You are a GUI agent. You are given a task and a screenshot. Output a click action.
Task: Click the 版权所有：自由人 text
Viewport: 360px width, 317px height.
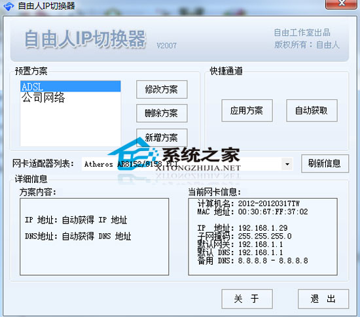click(307, 44)
